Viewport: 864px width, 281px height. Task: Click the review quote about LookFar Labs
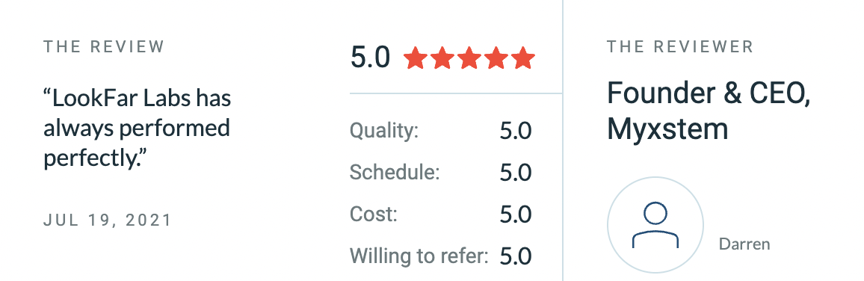[x=137, y=129]
